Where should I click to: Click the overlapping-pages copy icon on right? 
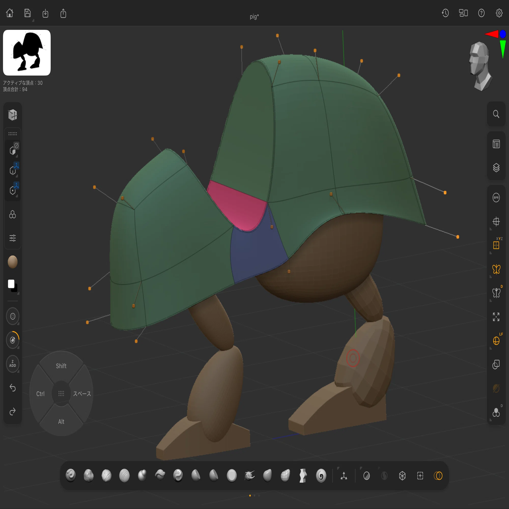[x=496, y=364]
